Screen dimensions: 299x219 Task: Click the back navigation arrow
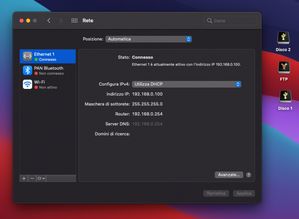coord(49,21)
